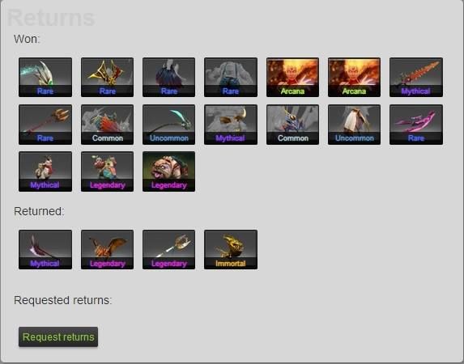Select the Common red armored creature item

(x=107, y=125)
